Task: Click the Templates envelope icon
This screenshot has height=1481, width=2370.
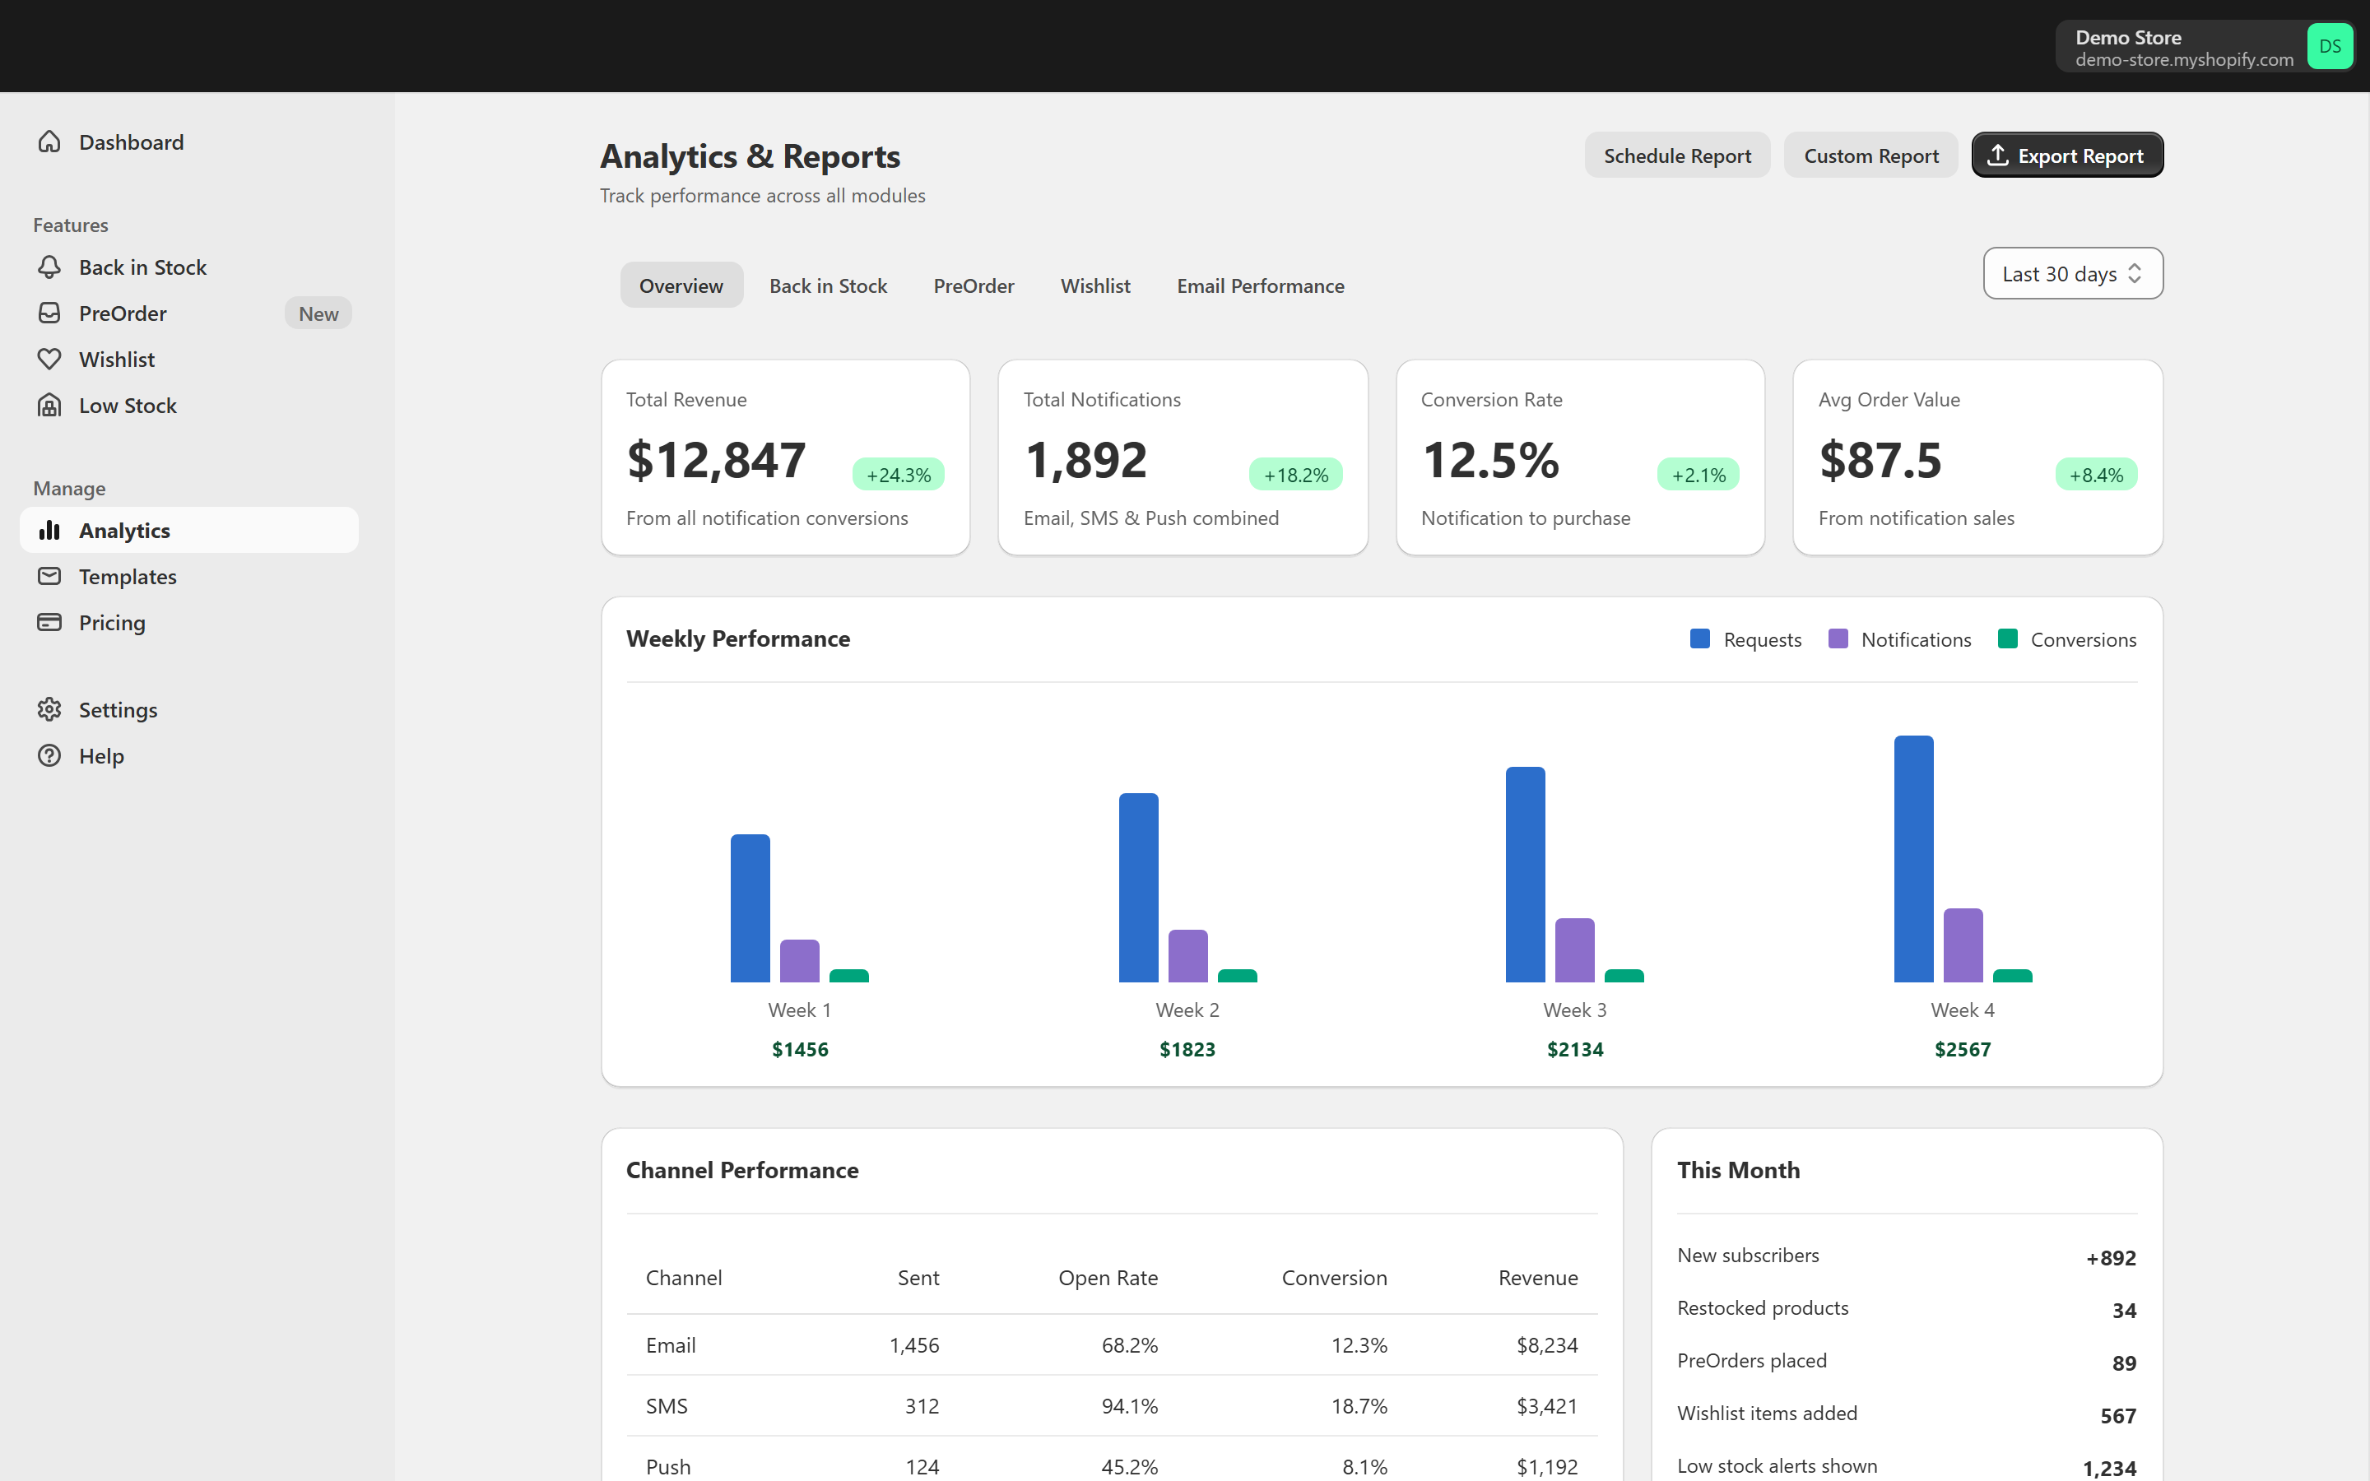Action: click(x=49, y=576)
